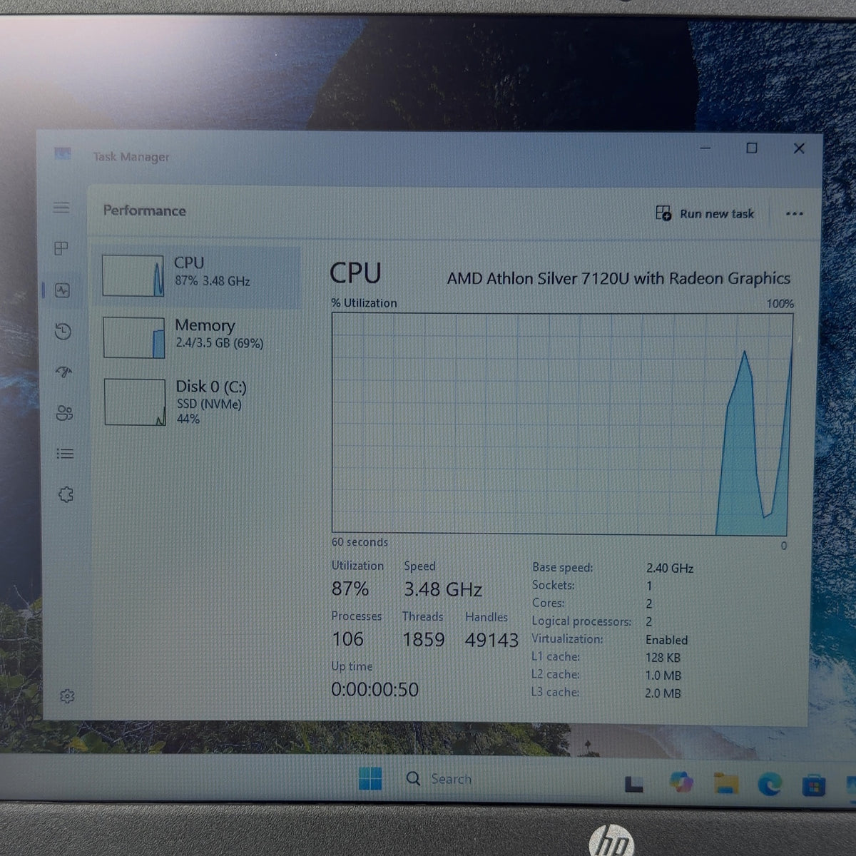Go to the Processes page icon
The image size is (856, 856).
coord(61,248)
